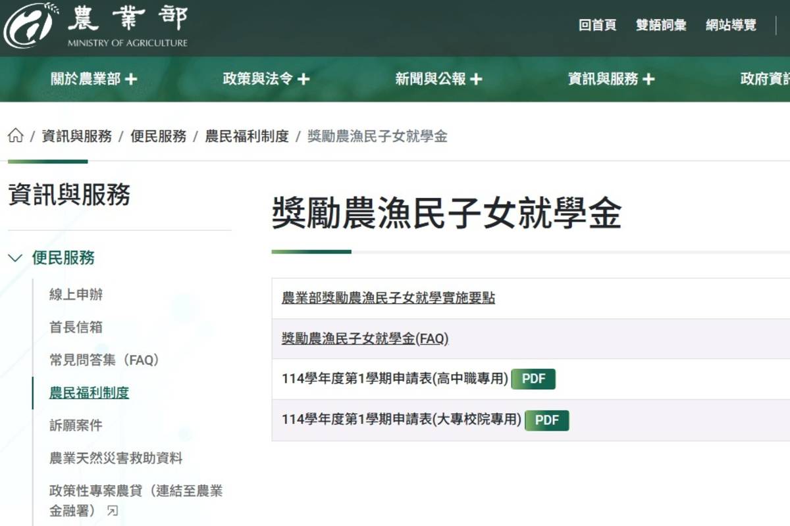The width and height of the screenshot is (790, 526).
Task: Download PDF for 大專校院專用 application form
Action: point(546,420)
